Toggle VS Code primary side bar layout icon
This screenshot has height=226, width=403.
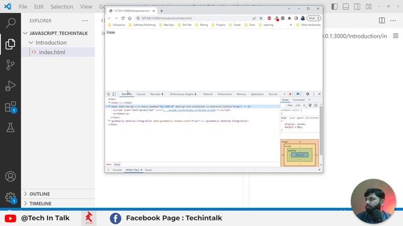pyautogui.click(x=334, y=7)
